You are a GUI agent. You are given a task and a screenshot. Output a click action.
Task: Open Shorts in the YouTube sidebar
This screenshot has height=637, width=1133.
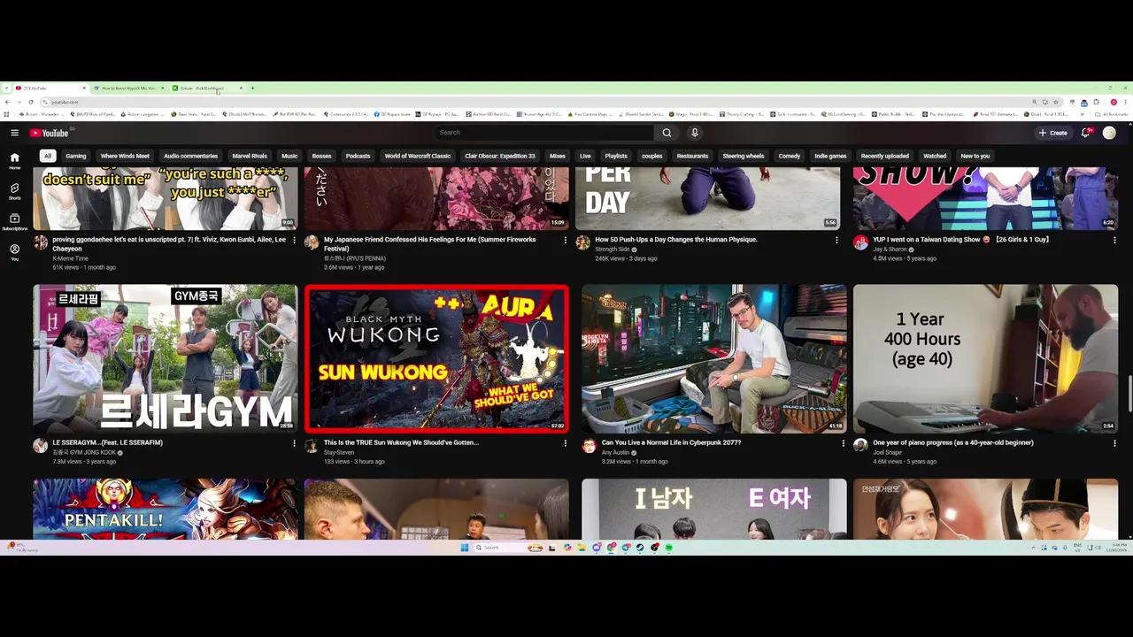coord(14,191)
